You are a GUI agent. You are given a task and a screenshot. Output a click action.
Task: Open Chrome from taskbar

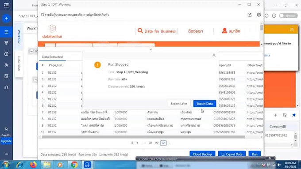pyautogui.click(x=74, y=165)
